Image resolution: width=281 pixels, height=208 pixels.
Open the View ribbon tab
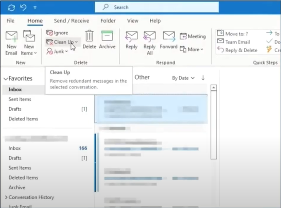[133, 21]
